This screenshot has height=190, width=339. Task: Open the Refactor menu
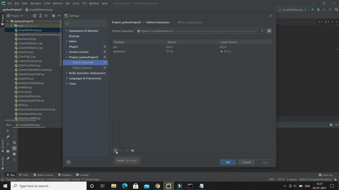tap(58, 3)
